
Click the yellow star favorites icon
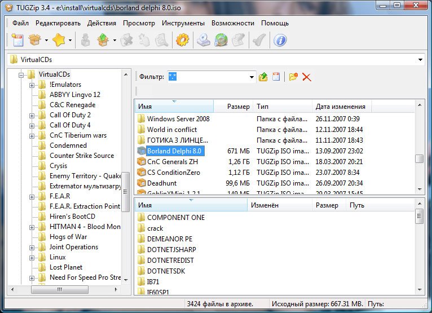point(59,40)
